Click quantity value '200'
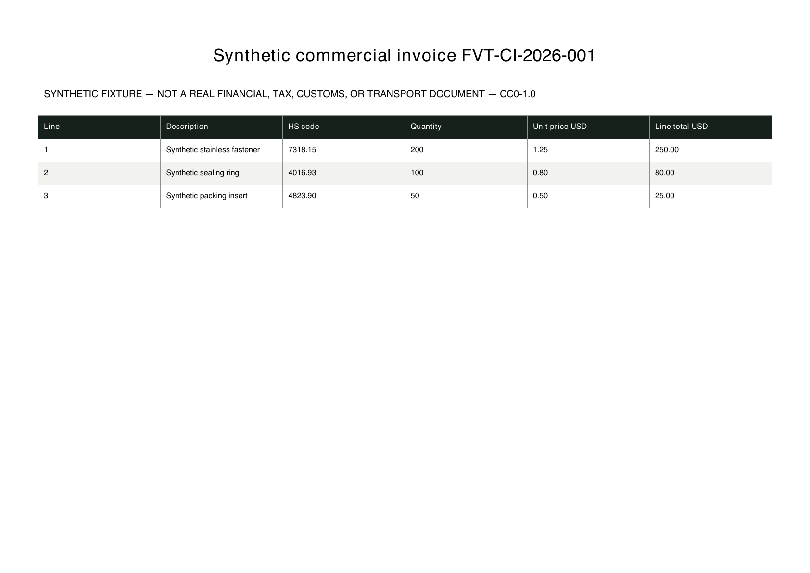 pyautogui.click(x=417, y=150)
